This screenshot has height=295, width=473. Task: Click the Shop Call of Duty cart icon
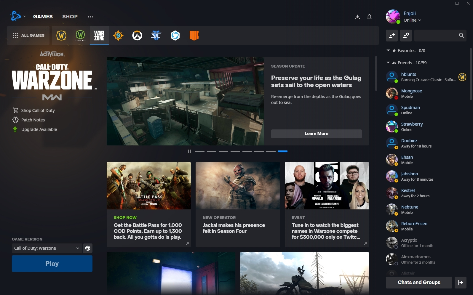pyautogui.click(x=15, y=110)
